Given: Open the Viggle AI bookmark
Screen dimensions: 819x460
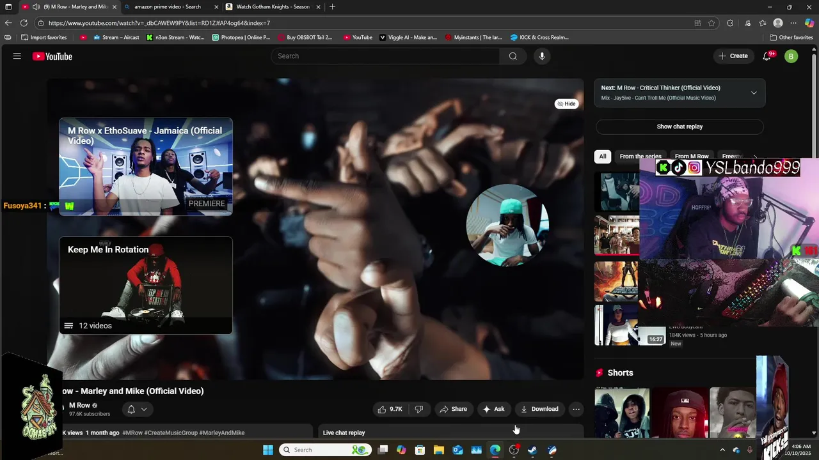Looking at the screenshot, I should (408, 38).
